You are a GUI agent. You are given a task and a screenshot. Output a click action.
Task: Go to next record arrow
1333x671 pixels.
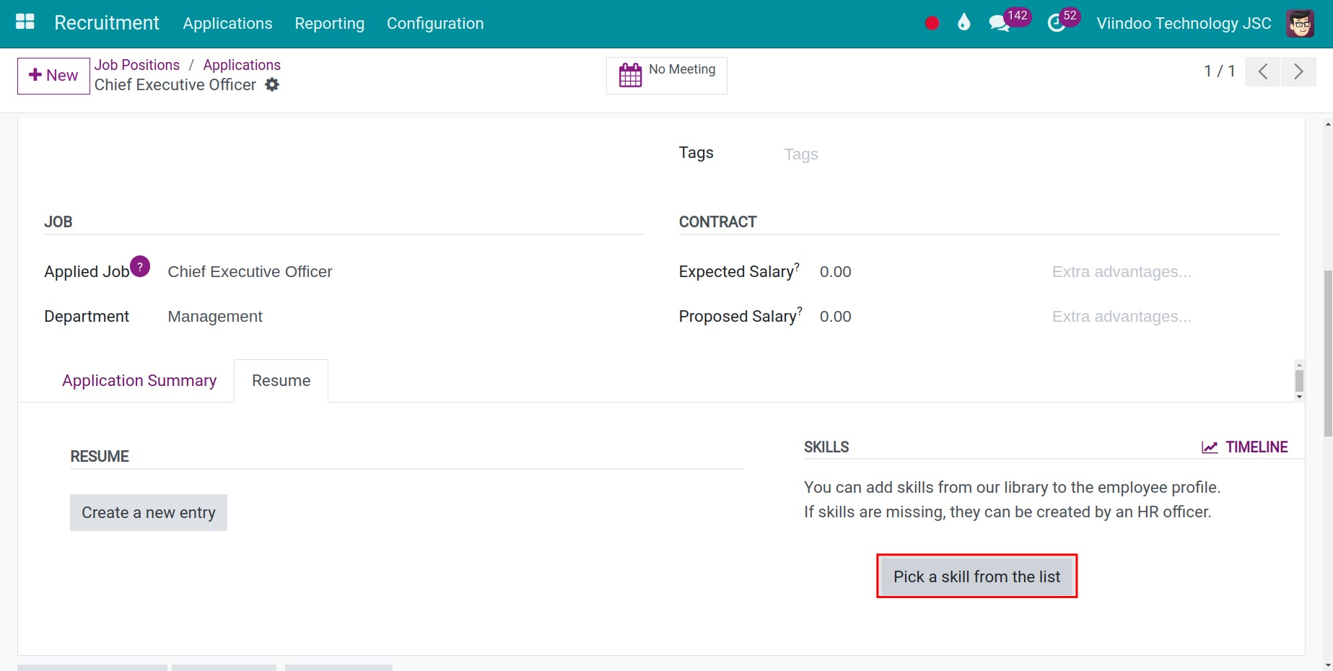[1298, 71]
